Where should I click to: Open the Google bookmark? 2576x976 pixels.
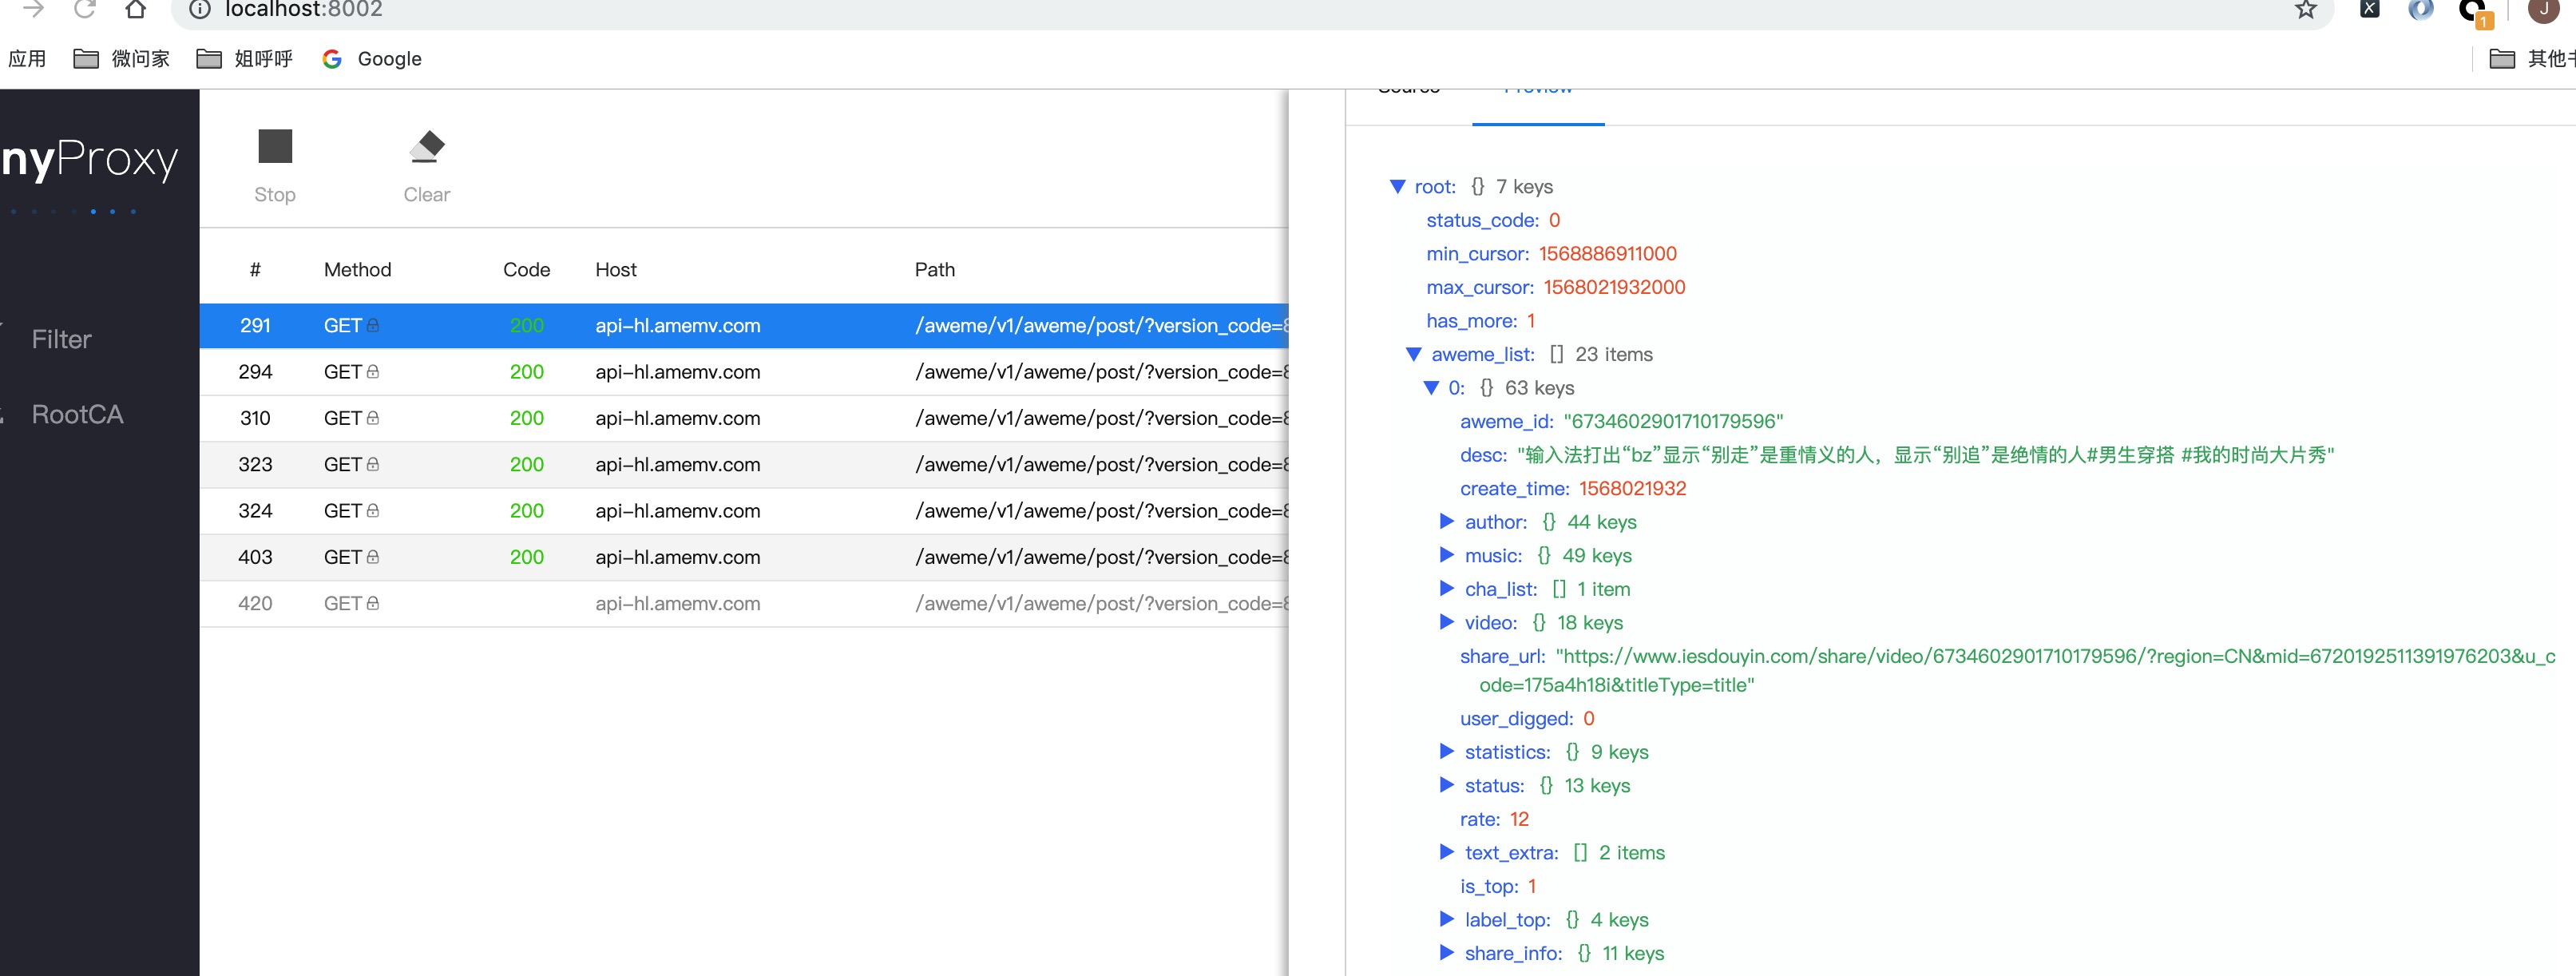point(372,59)
